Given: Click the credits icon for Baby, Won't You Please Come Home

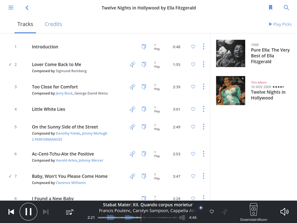Looking at the screenshot, I should pyautogui.click(x=144, y=176).
